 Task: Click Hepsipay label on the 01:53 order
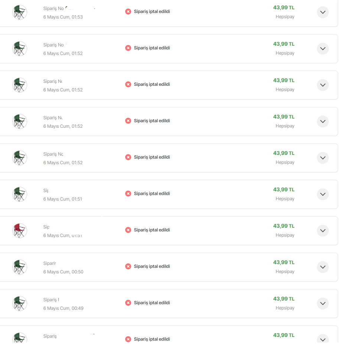[285, 17]
